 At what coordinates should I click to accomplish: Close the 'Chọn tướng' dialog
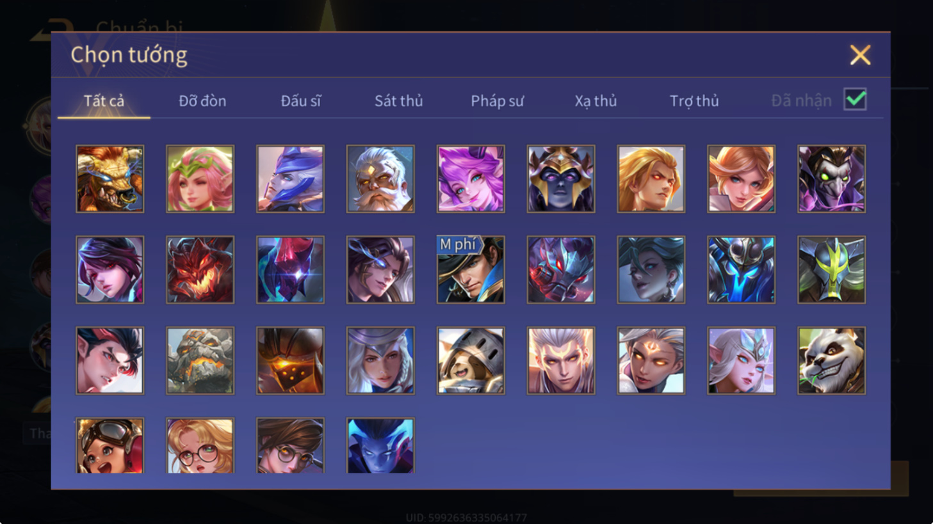pyautogui.click(x=860, y=55)
